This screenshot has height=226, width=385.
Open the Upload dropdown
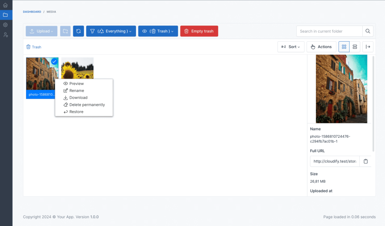(x=42, y=31)
